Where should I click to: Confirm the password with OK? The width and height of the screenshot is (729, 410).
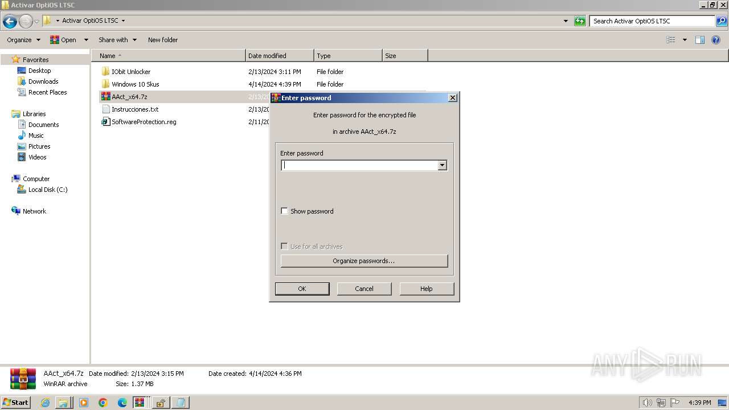pos(302,289)
